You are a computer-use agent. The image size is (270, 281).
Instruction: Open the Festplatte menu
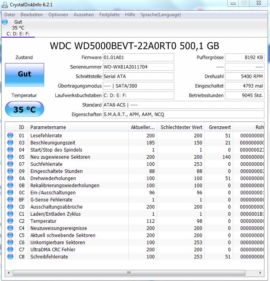(109, 15)
